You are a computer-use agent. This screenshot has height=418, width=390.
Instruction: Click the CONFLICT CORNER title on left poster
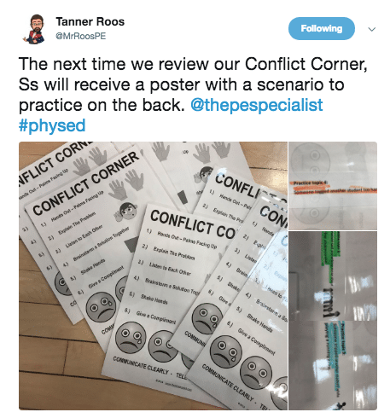coord(86,183)
